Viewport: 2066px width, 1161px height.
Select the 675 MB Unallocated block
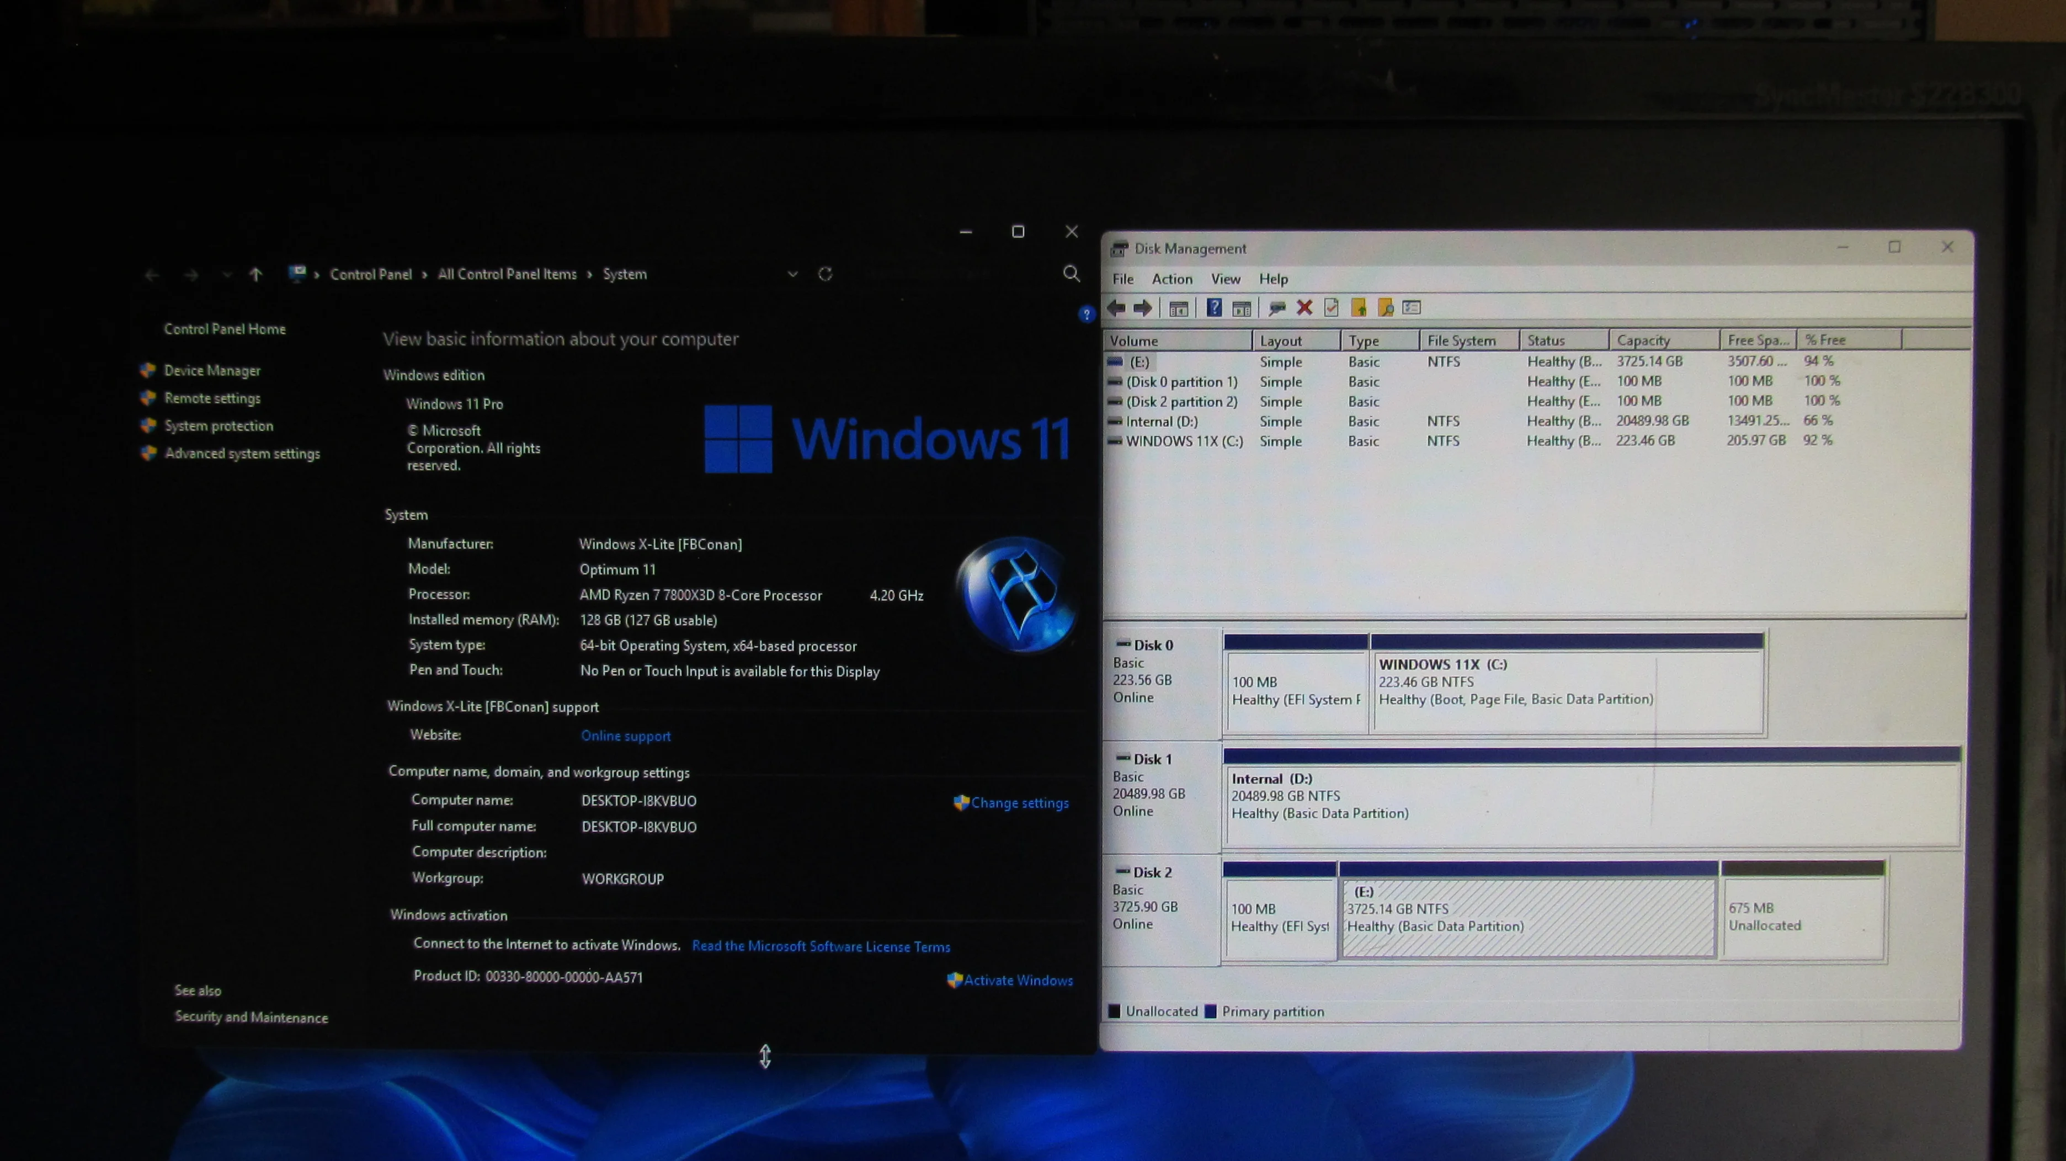pos(1802,910)
